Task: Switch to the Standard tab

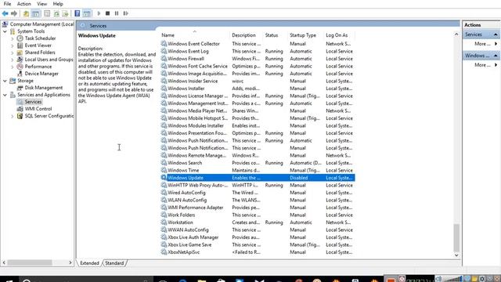Action: (114, 263)
